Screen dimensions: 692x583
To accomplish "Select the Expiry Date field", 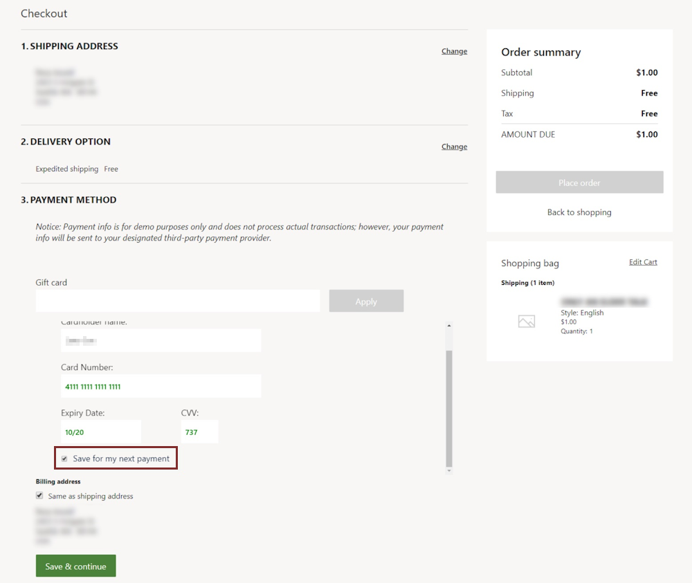I will tap(101, 432).
